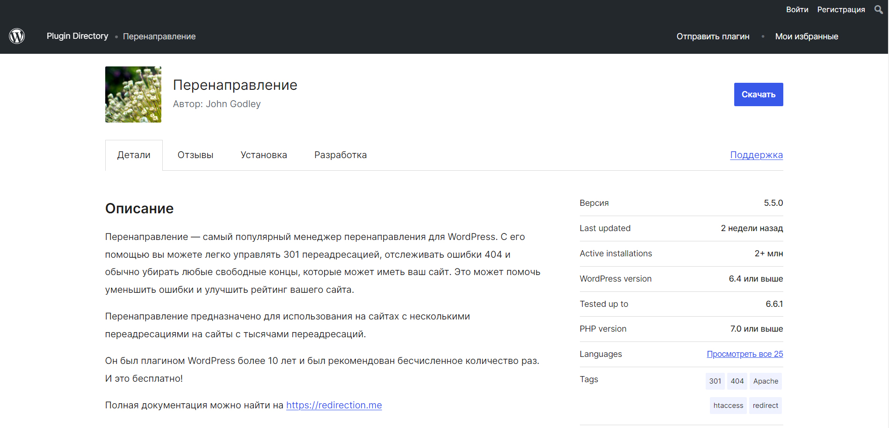Click the htaccess tag

click(x=728, y=406)
